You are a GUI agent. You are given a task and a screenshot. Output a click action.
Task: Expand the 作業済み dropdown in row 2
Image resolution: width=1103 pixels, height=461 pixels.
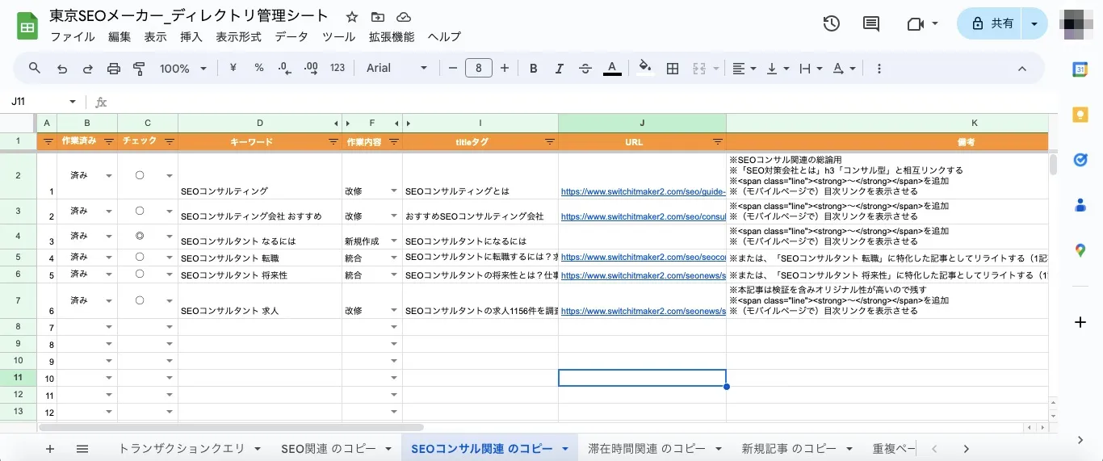108,176
